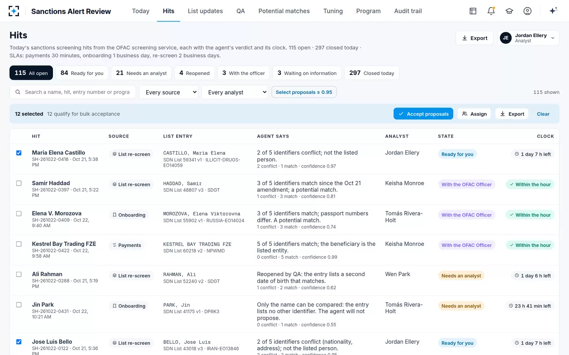Expand the Jordan Ellery account menu
The height and width of the screenshot is (355, 569).
(x=528, y=38)
